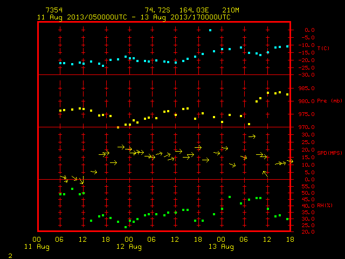Image resolution: width=345 pixels, height=259 pixels.
Task: Click the highest wind arrow near 30 m/s
Action: click(252, 137)
